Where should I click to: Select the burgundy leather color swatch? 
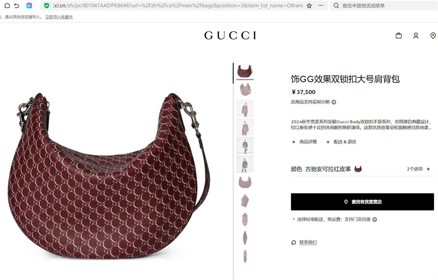coord(358,169)
